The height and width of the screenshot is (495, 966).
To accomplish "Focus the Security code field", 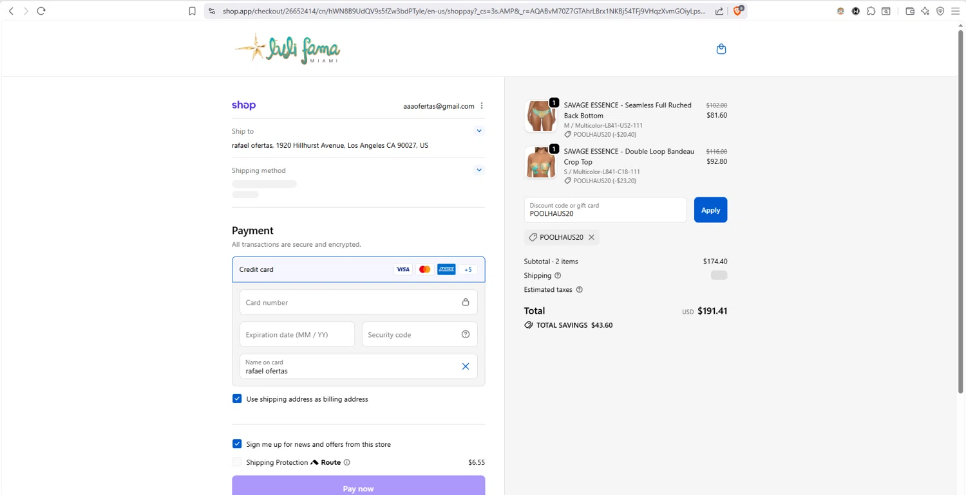I will [x=419, y=334].
